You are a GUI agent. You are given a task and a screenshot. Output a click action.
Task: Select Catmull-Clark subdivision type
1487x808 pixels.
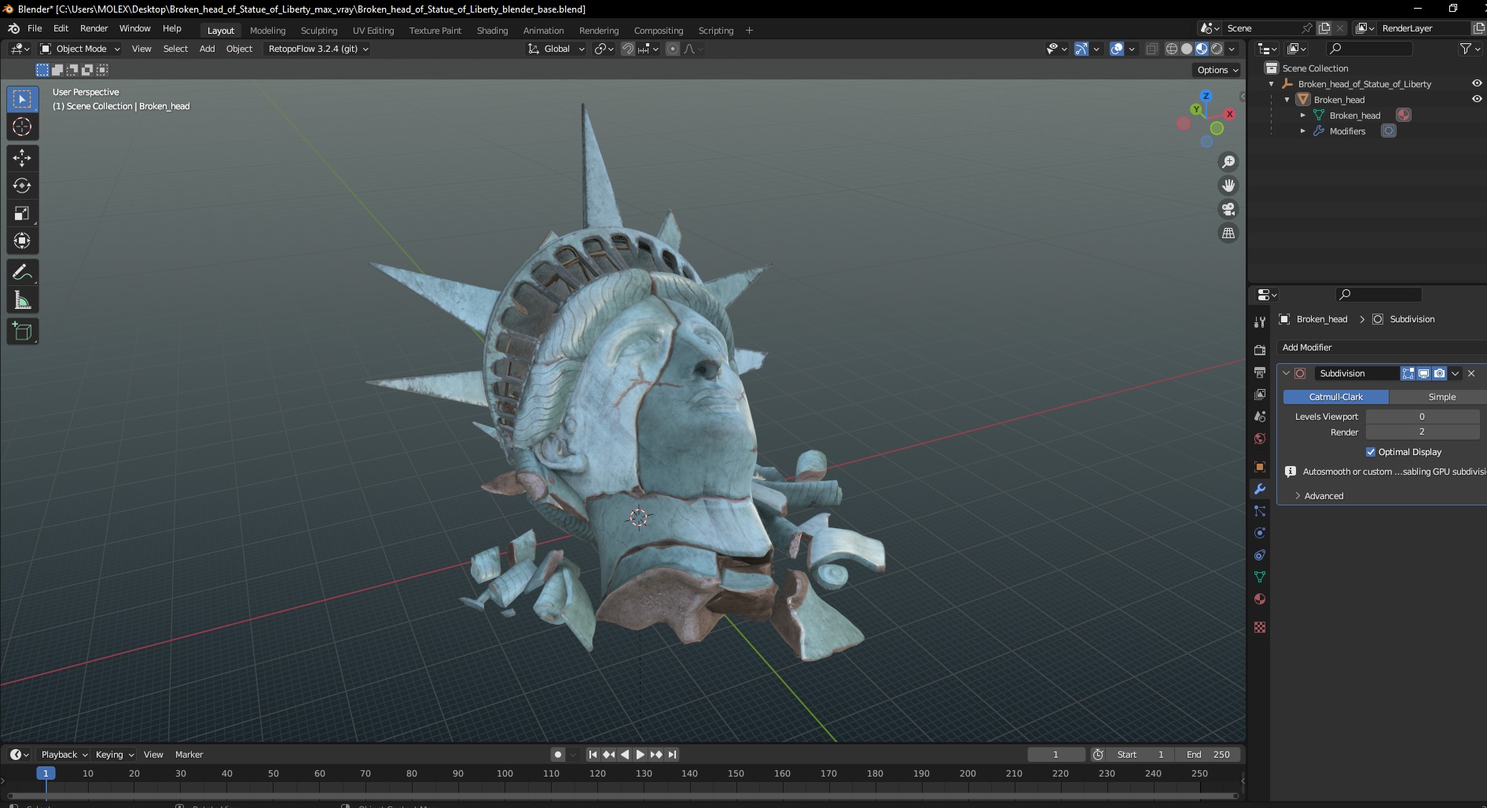(1335, 397)
